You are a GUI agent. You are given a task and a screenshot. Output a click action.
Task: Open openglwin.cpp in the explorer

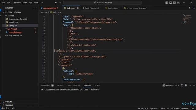pos(15,32)
